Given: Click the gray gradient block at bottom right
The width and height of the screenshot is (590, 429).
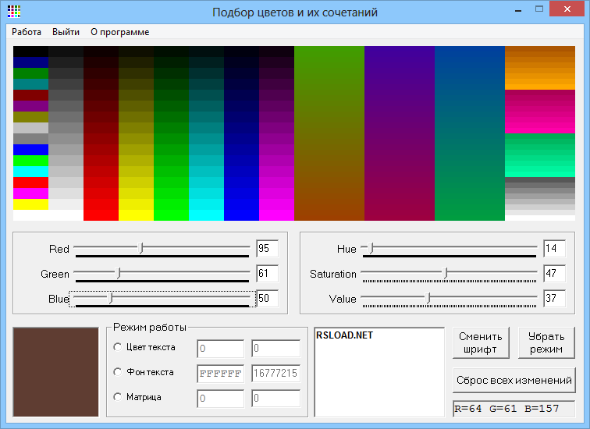Looking at the screenshot, I should tap(540, 199).
